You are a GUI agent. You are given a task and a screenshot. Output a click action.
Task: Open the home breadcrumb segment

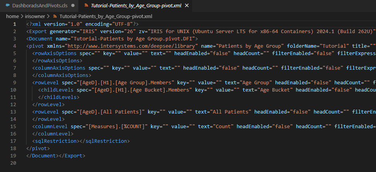point(12,17)
